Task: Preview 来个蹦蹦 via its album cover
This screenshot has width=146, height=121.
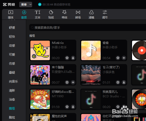Action: (x=40, y=75)
